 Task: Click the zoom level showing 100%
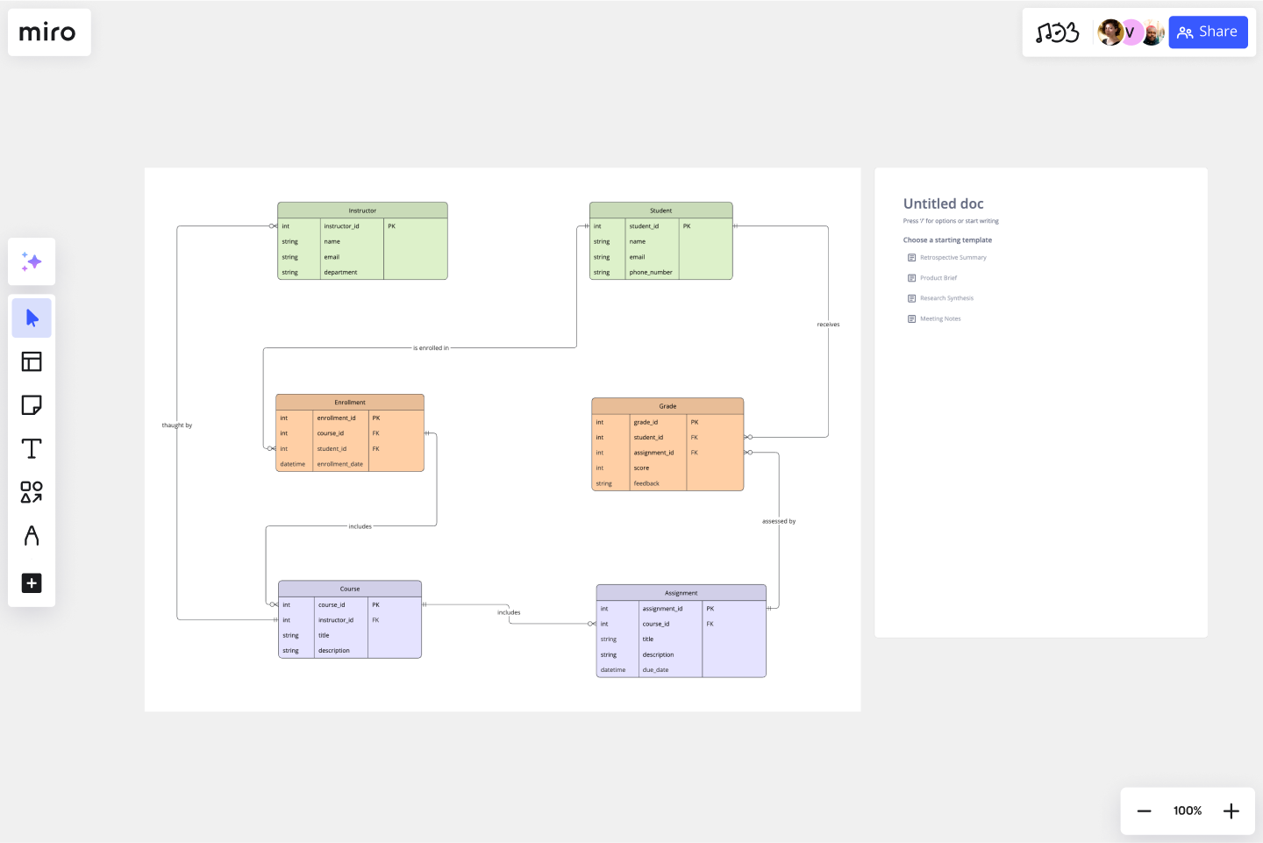(1187, 811)
